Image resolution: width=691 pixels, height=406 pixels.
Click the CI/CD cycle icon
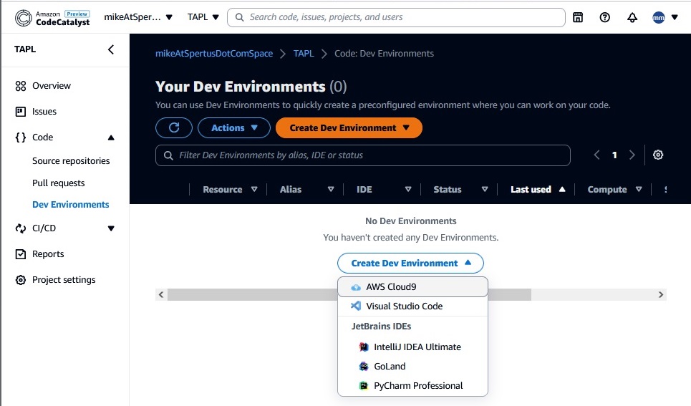click(21, 228)
